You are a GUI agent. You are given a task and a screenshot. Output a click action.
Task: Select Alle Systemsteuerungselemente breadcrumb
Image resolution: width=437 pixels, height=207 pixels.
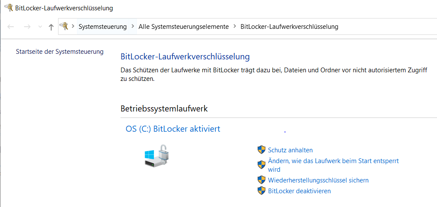183,27
